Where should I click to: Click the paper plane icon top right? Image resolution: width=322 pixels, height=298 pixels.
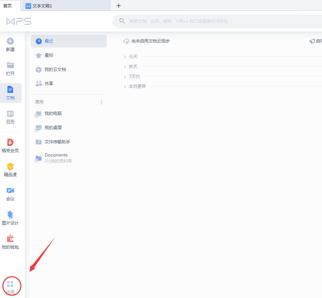(x=312, y=41)
